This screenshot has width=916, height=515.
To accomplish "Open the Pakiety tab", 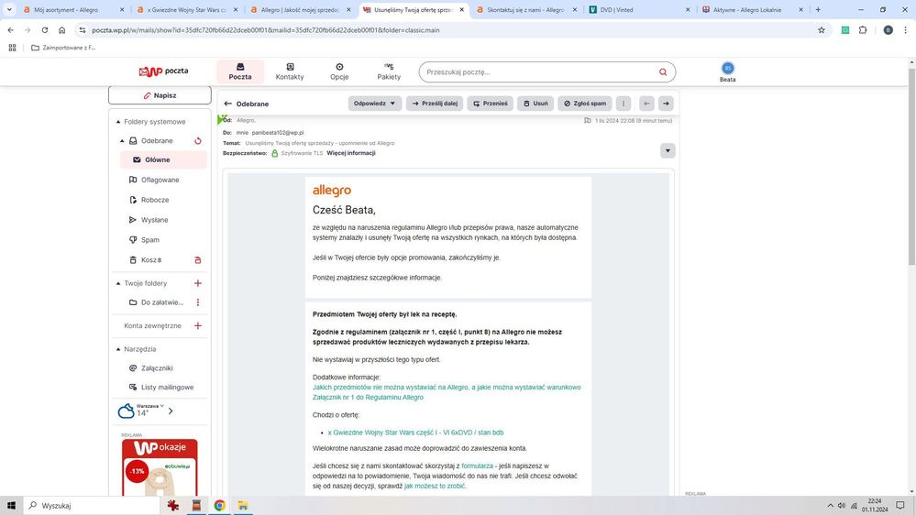I will tap(389, 71).
